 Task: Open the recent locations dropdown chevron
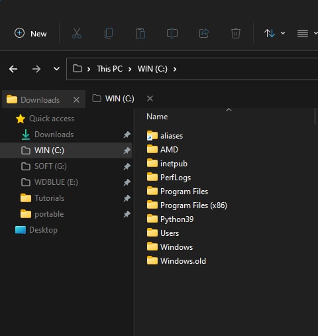tap(56, 69)
